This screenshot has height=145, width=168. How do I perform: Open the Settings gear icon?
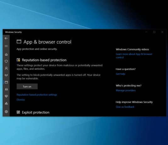click(6, 111)
